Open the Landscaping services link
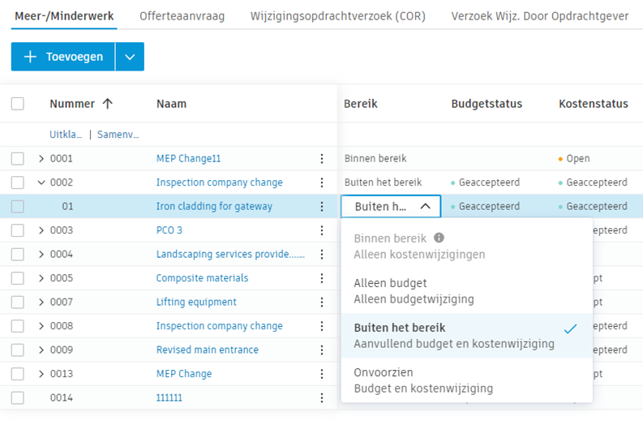Image resolution: width=643 pixels, height=425 pixels. pyautogui.click(x=230, y=254)
